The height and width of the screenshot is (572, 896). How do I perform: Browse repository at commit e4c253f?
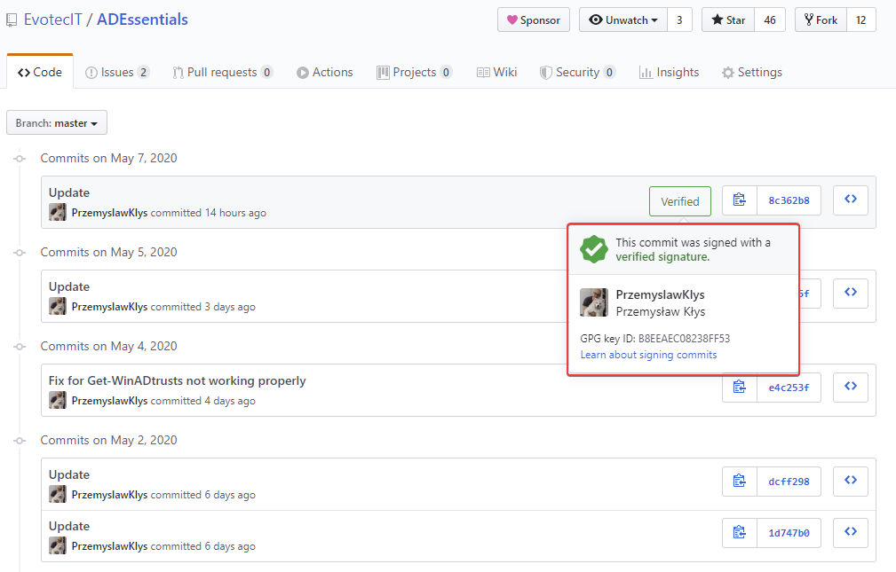(850, 387)
